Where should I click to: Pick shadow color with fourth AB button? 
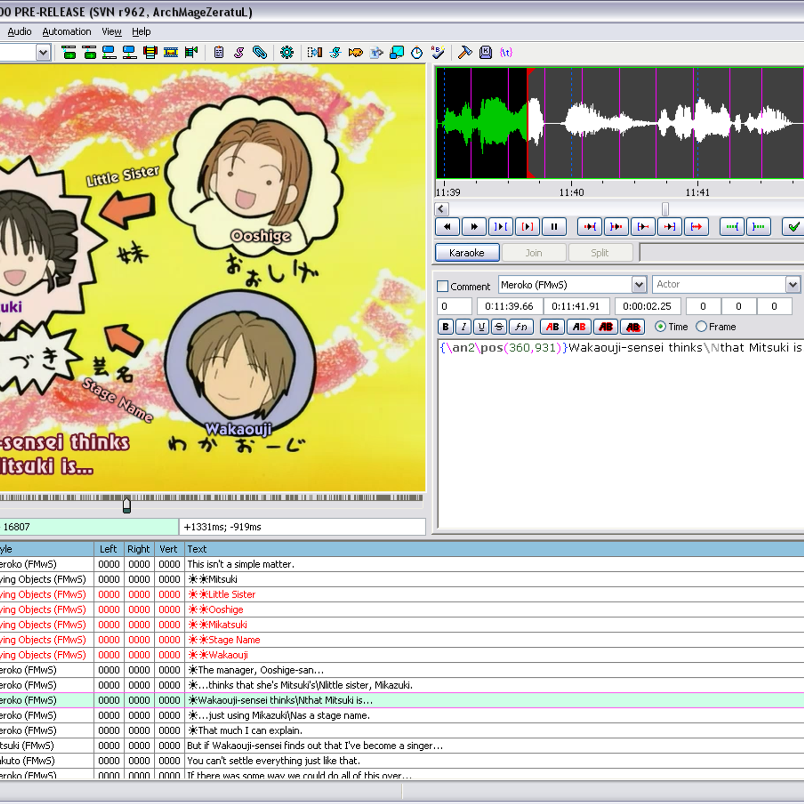click(633, 327)
